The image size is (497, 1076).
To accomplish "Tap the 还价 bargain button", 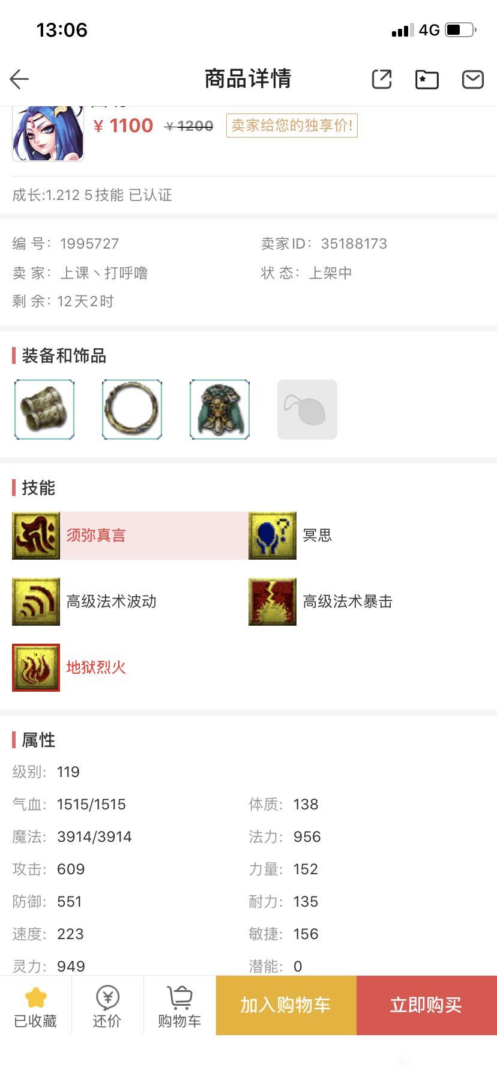I will [107, 1006].
